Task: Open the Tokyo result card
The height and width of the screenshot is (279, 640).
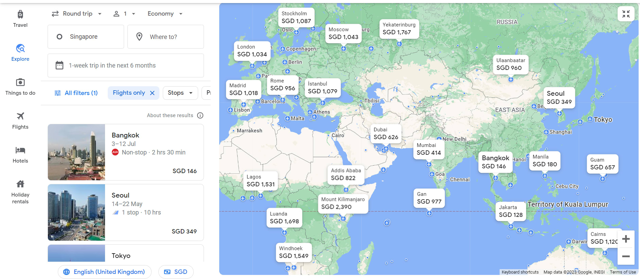Action: point(126,253)
